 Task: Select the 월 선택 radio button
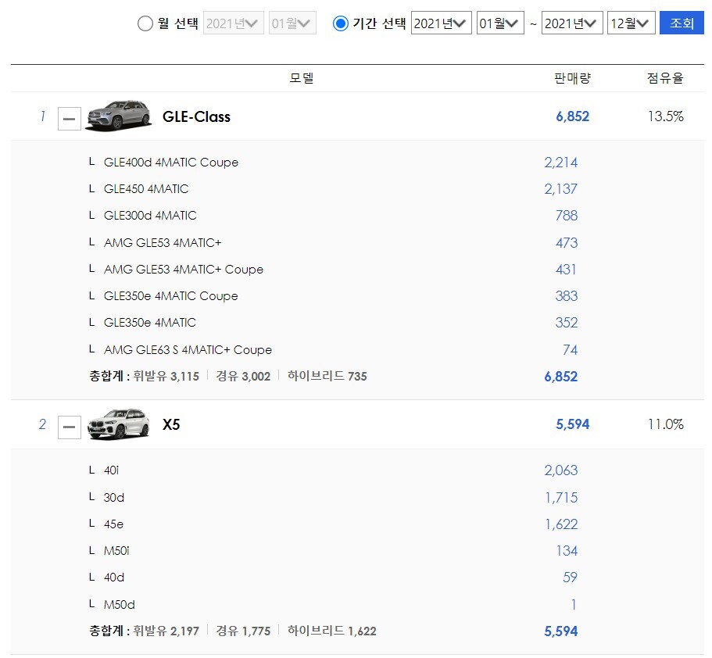pyautogui.click(x=145, y=23)
